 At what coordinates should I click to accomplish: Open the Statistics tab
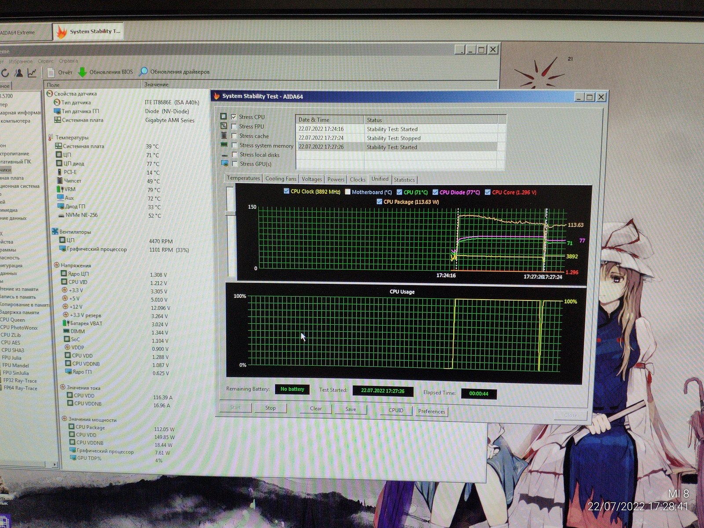(x=404, y=180)
